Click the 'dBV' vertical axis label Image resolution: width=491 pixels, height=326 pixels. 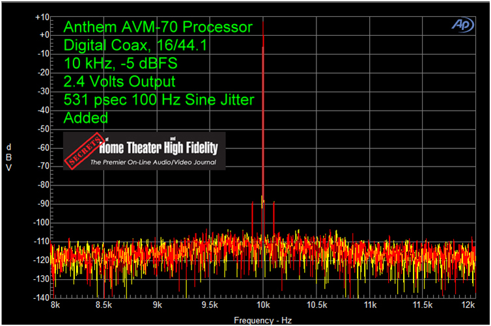[x=8, y=157]
